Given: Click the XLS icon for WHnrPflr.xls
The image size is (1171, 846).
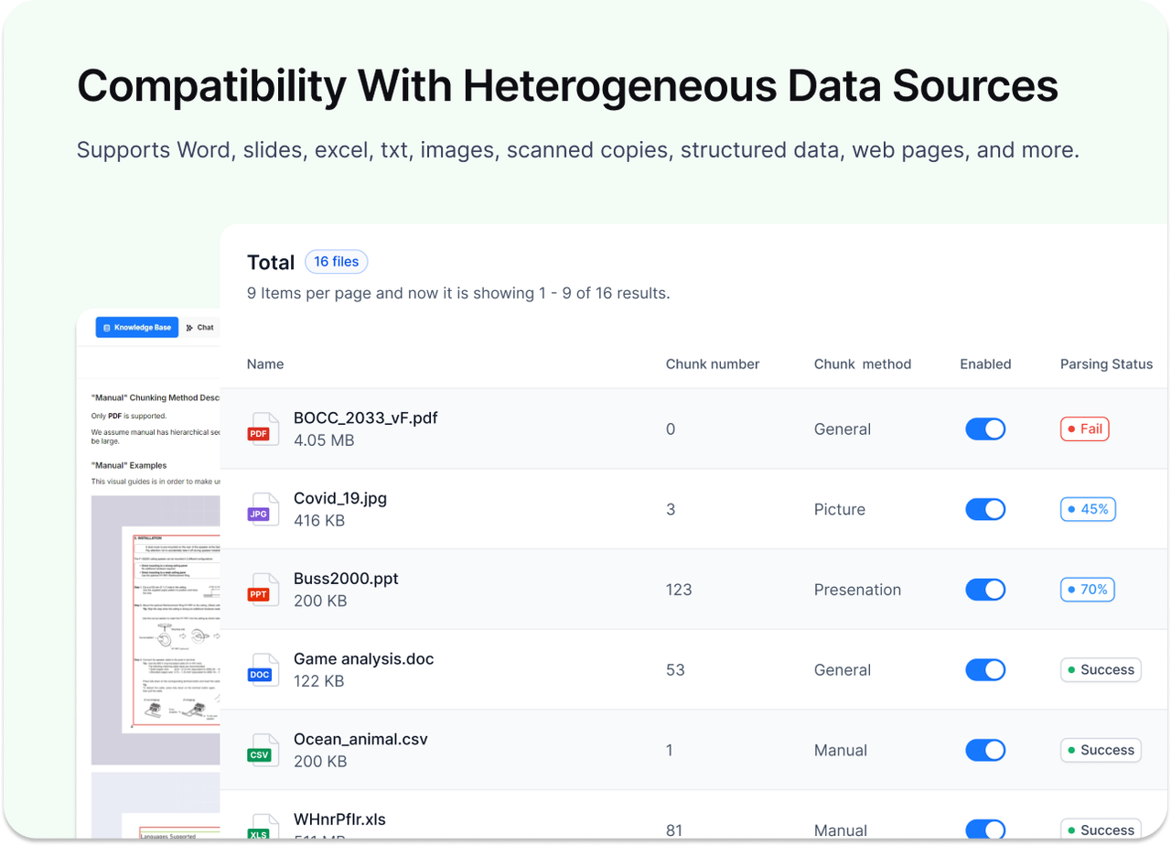Looking at the screenshot, I should [x=263, y=827].
